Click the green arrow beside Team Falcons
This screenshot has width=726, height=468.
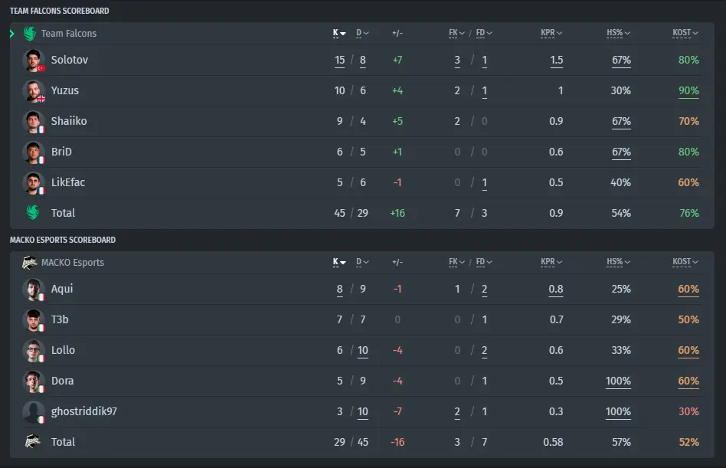12,34
